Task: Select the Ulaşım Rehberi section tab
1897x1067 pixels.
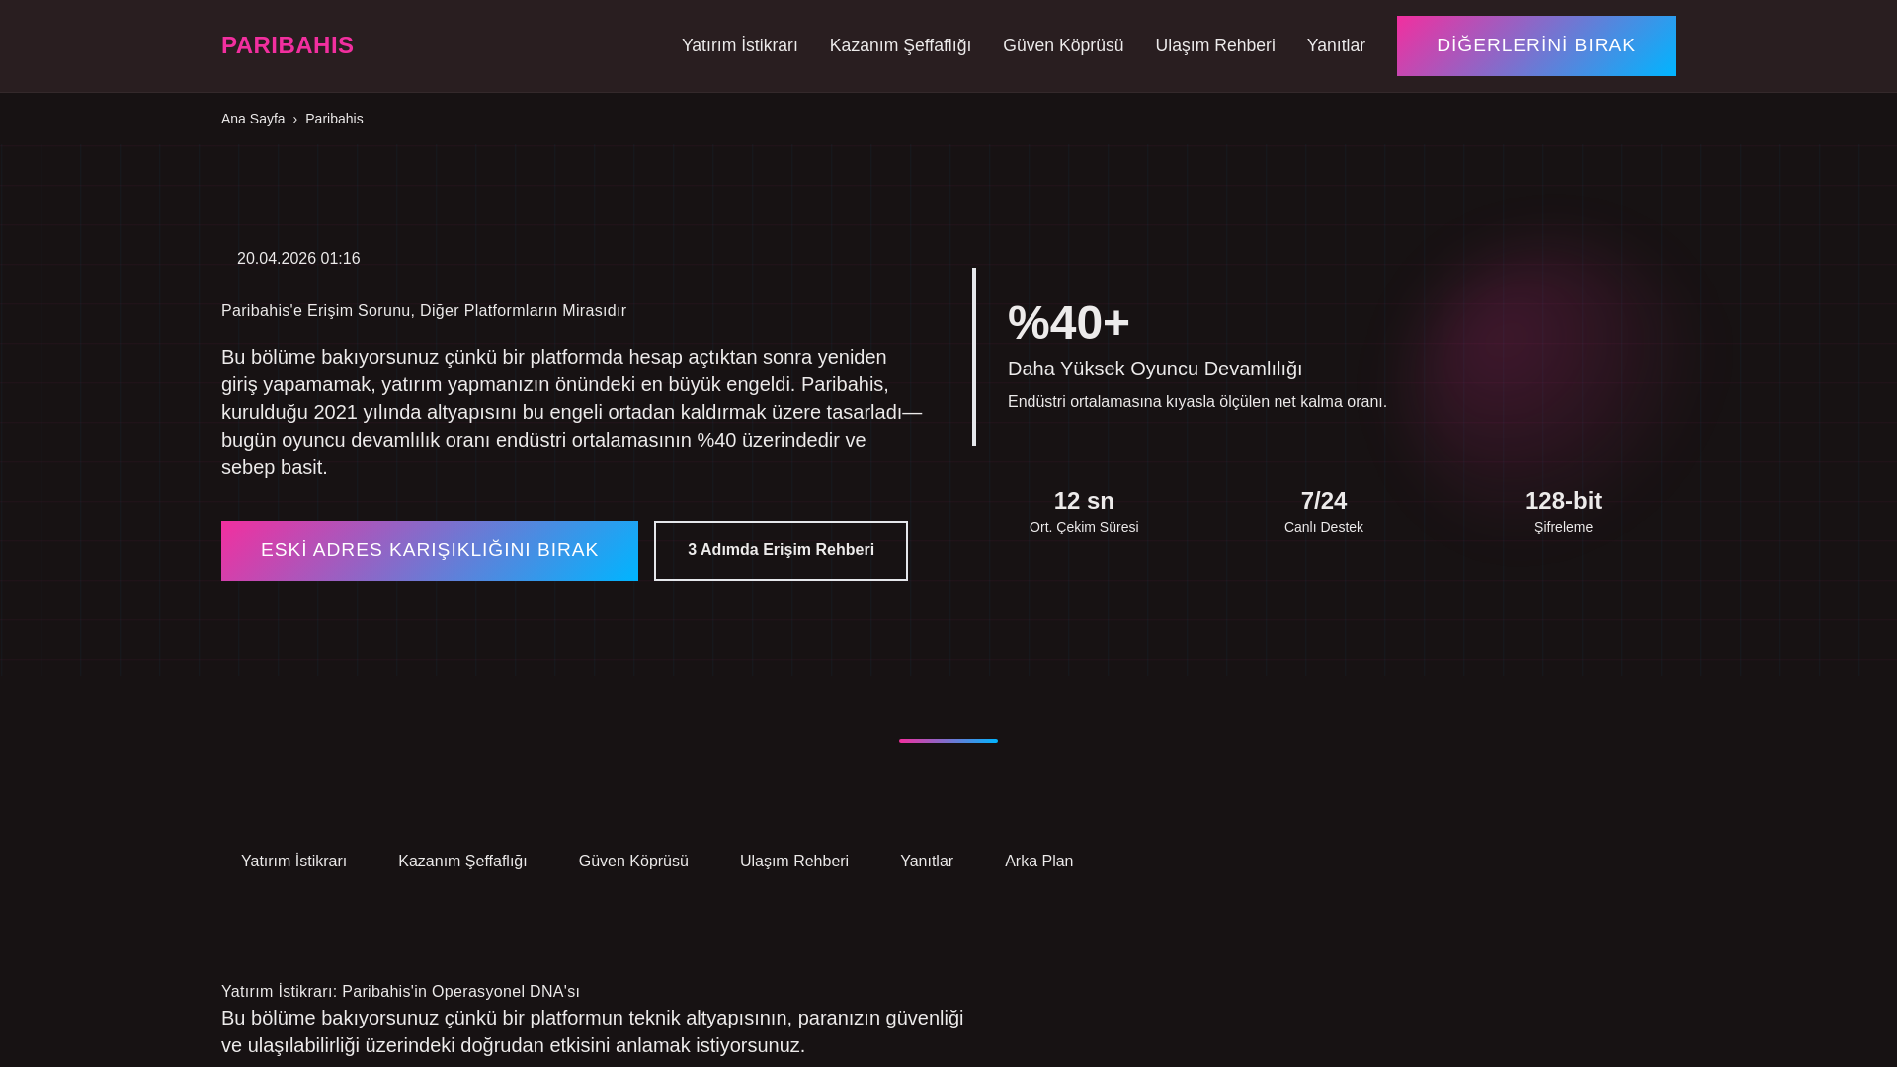Action: [x=793, y=862]
